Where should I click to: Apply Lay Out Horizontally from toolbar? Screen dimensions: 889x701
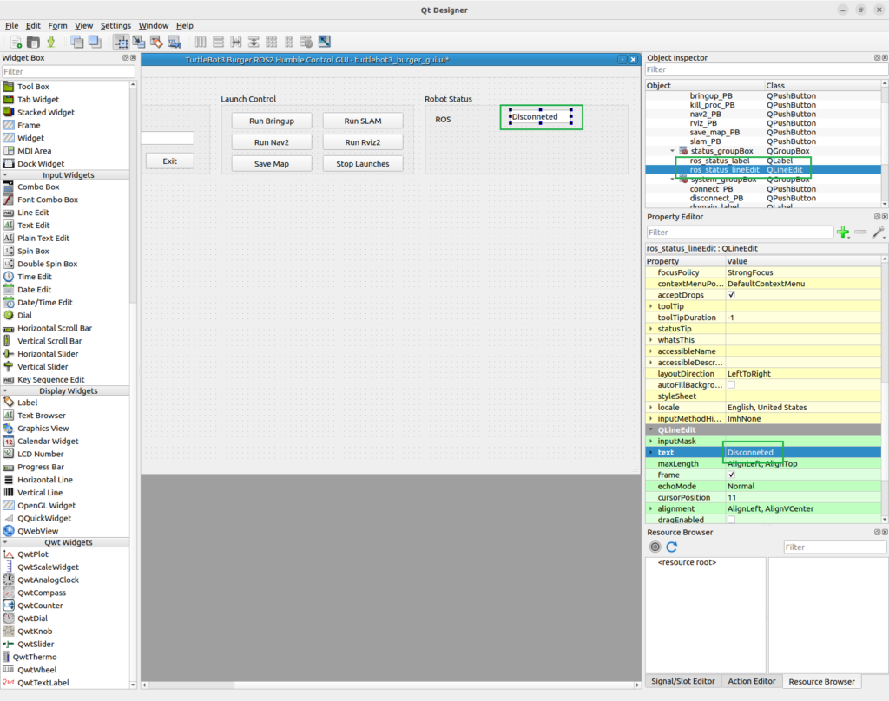click(201, 42)
